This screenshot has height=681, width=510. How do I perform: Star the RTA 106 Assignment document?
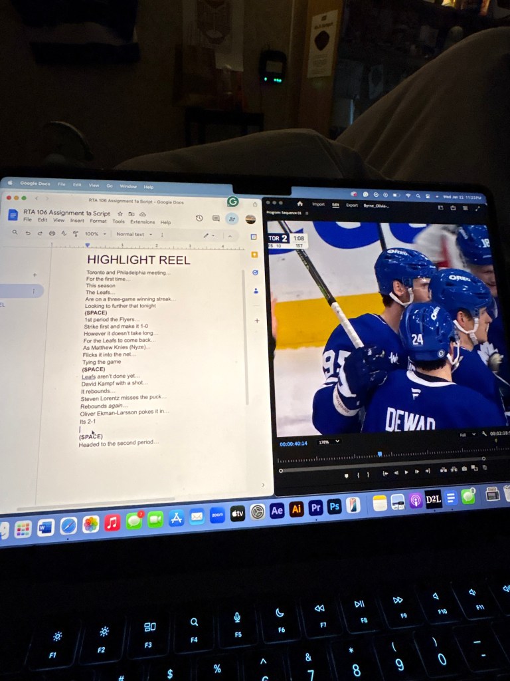click(120, 213)
